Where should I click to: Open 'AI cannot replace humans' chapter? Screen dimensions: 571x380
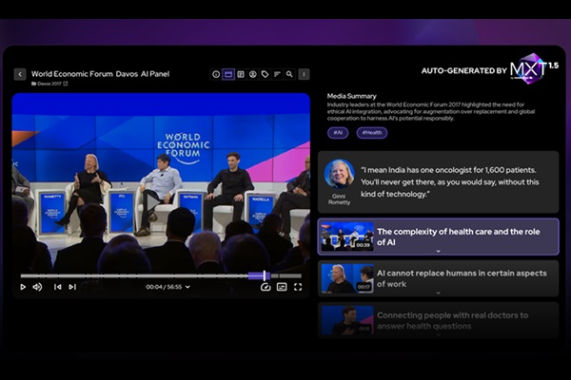439,278
